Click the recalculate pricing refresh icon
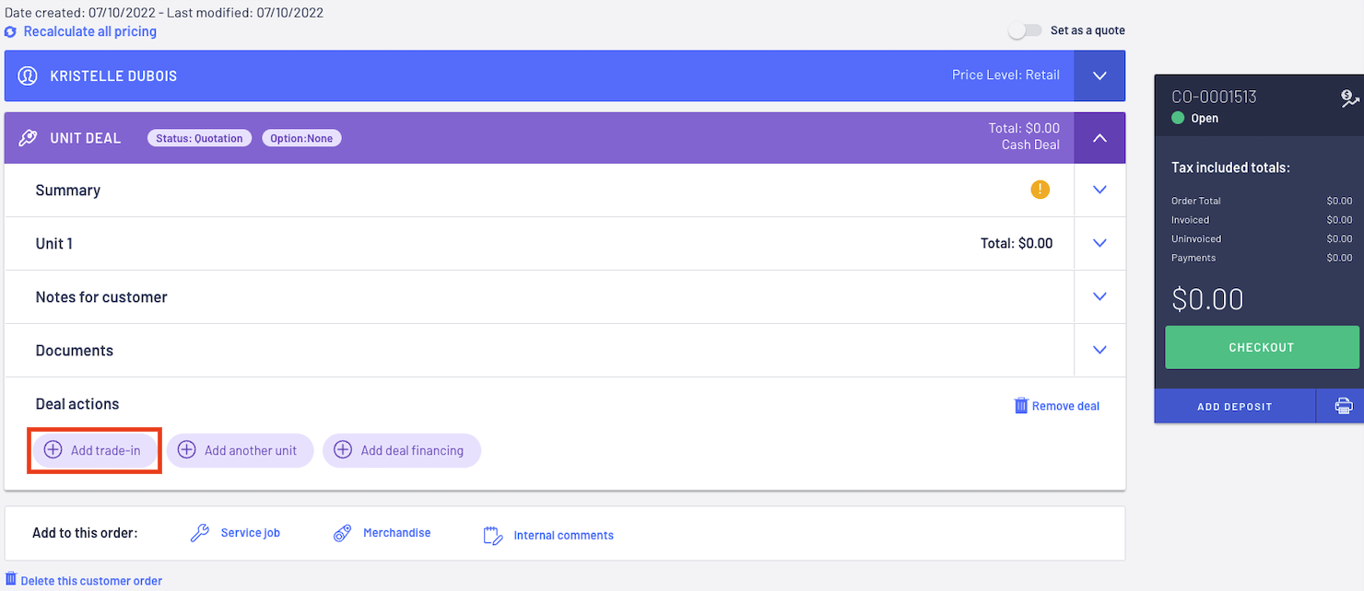This screenshot has height=591, width=1364. click(10, 32)
